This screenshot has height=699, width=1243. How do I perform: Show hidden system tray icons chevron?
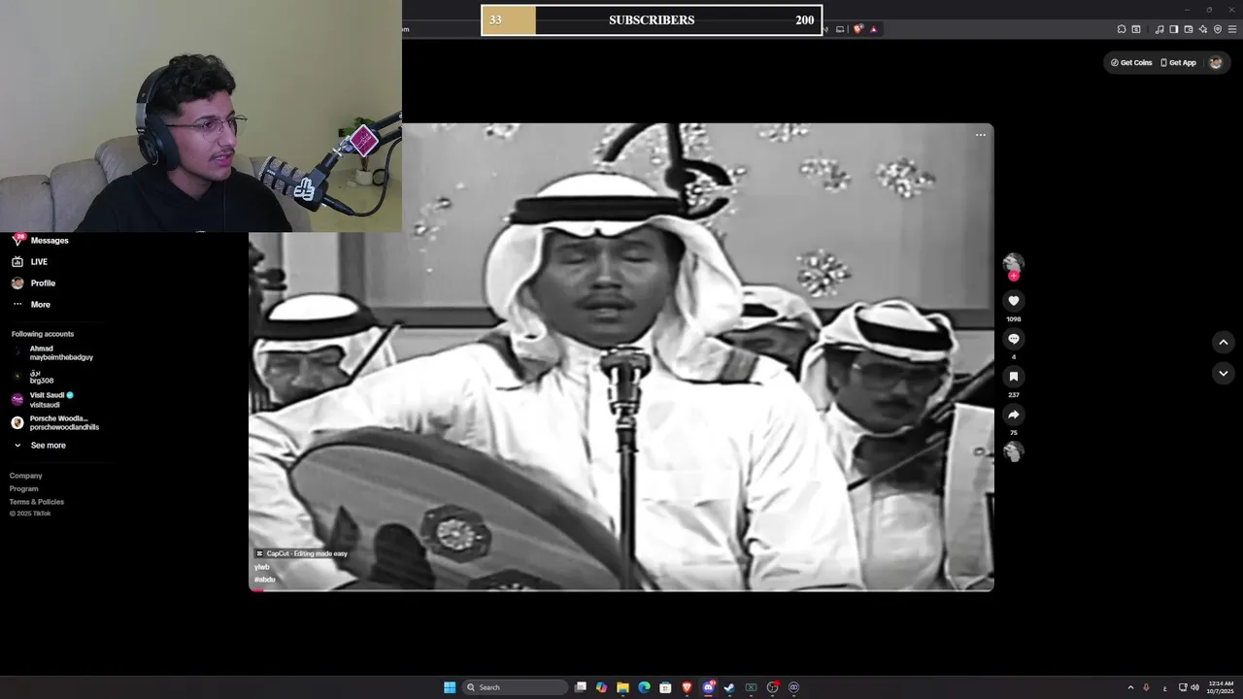pyautogui.click(x=1130, y=687)
